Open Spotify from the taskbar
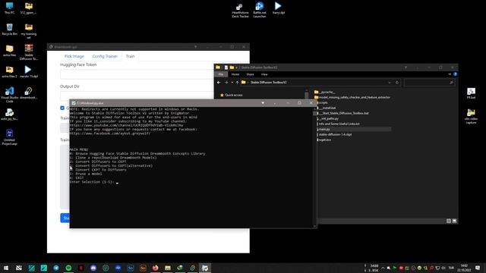 tap(68, 268)
